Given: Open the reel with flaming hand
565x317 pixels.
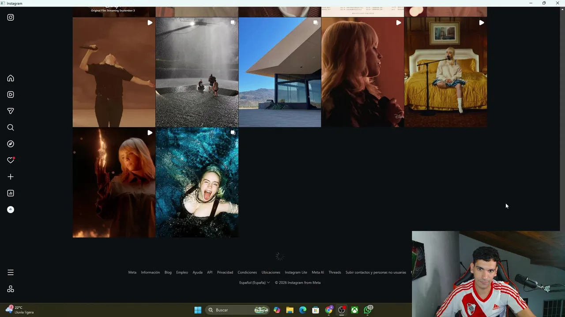Looking at the screenshot, I should pyautogui.click(x=114, y=183).
